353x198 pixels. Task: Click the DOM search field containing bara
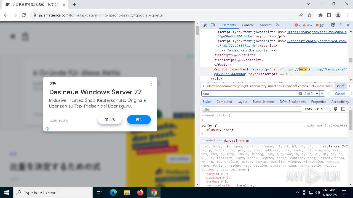click(250, 94)
